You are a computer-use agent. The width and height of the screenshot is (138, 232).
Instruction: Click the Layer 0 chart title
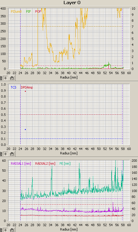72,3
